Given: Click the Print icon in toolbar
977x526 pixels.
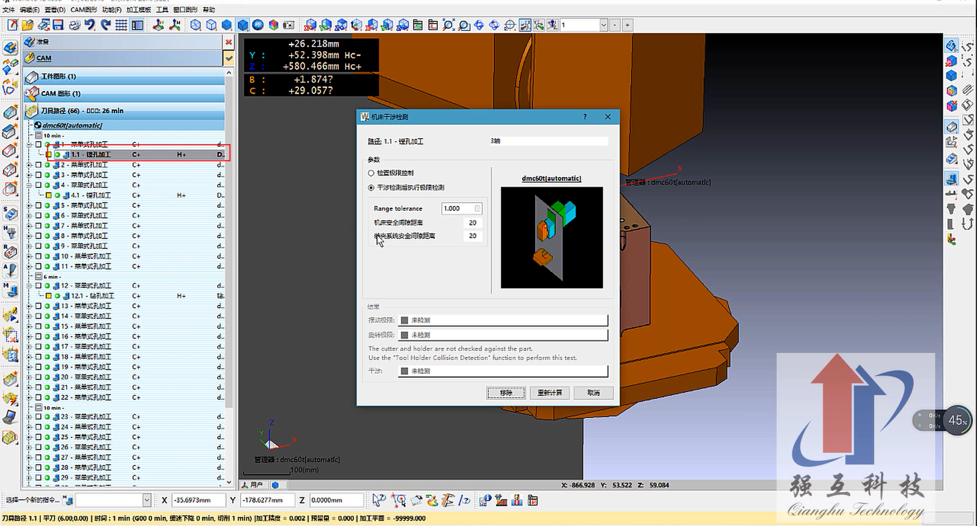Looking at the screenshot, I should tap(74, 24).
